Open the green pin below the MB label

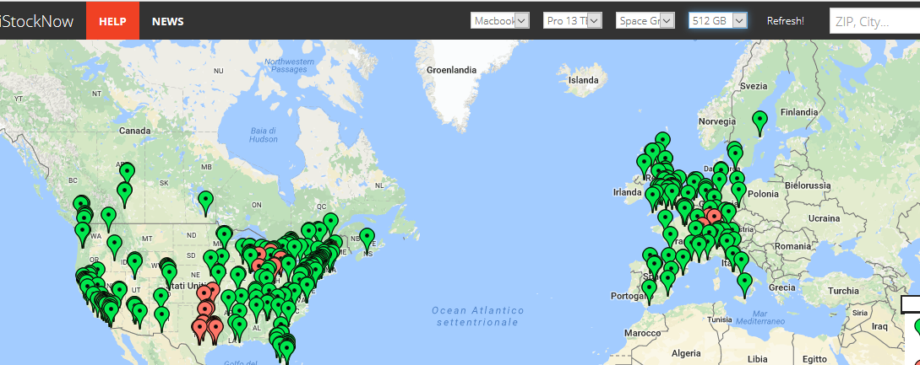tap(205, 202)
